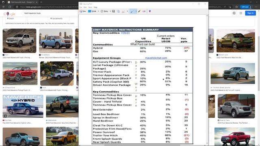Viewport: 260px width, 146px height.
Task: Select the Ford Maverick truck Google tab
Action: coord(22,2)
